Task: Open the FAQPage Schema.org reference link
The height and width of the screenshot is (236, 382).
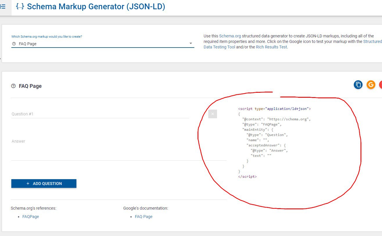Action: tap(31, 217)
